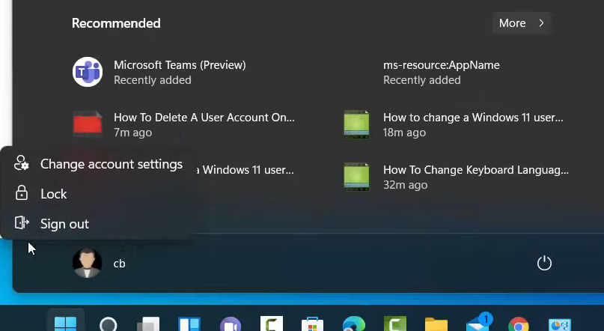Launch Google Chrome from the taskbar

(x=518, y=324)
